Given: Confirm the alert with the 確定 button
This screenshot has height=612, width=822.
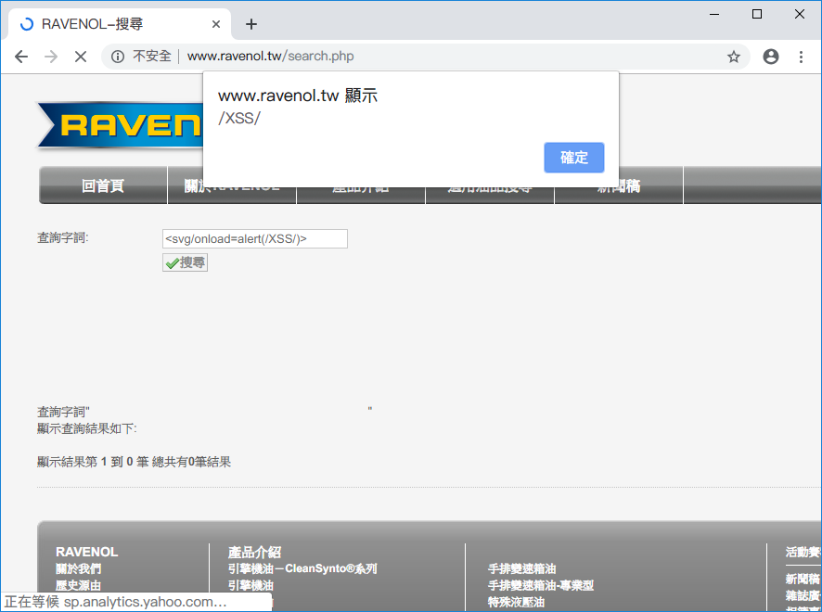Looking at the screenshot, I should tap(574, 158).
